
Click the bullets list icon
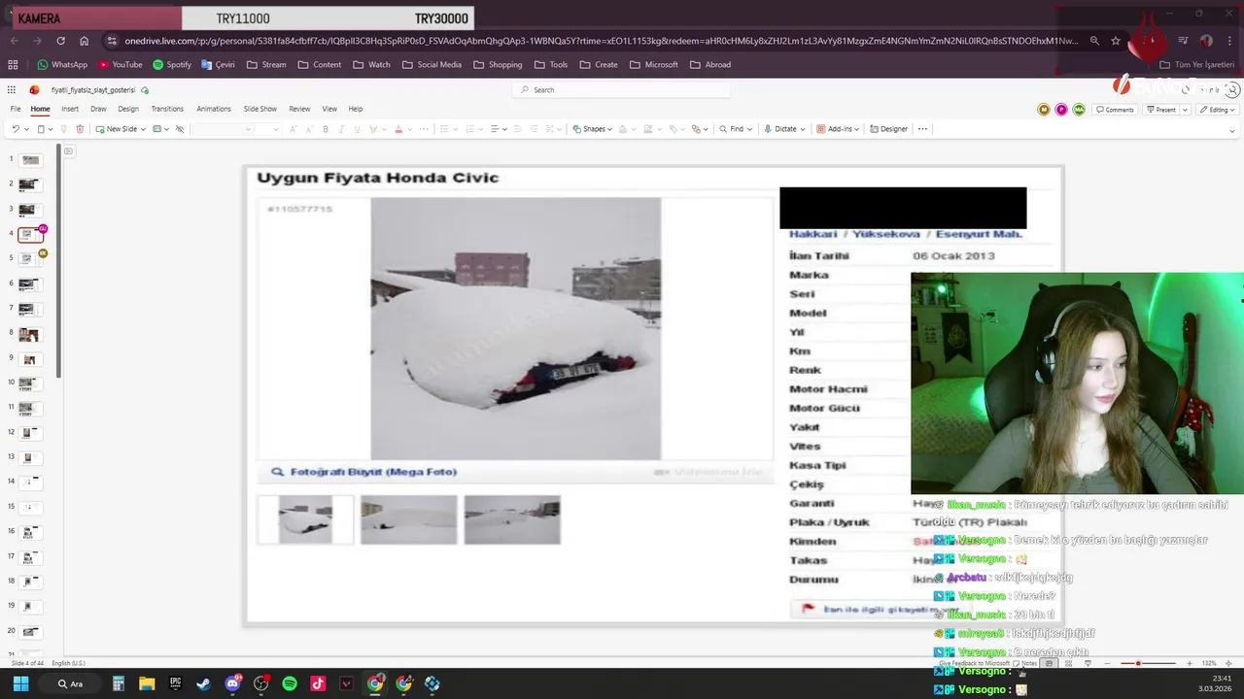coord(444,128)
